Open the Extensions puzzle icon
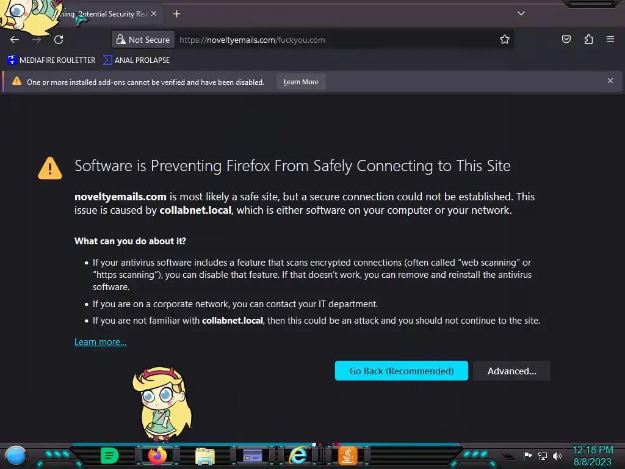 pos(588,39)
